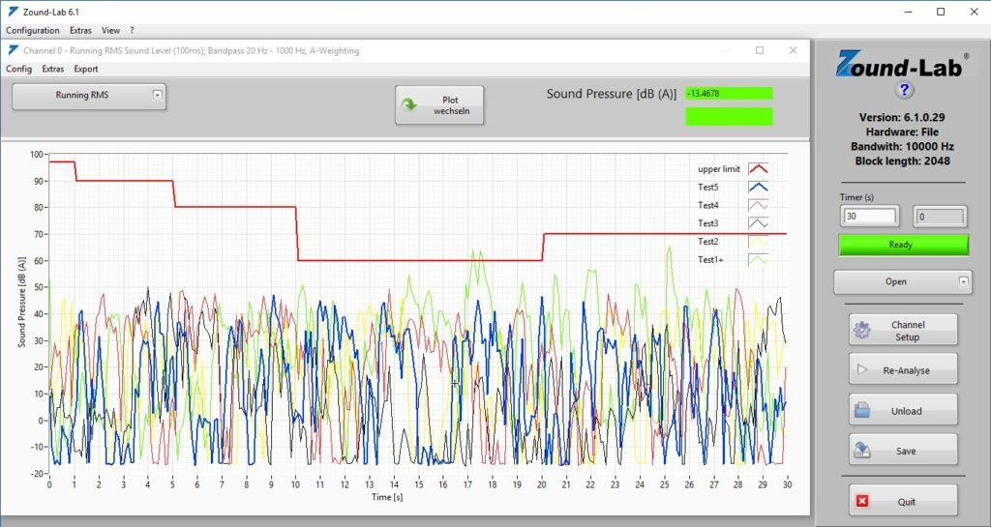This screenshot has height=527, width=991.
Task: Open the Extras menu in main menubar
Action: point(80,30)
